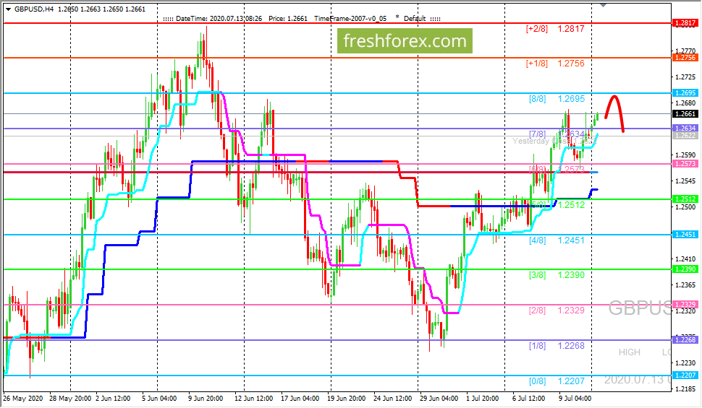Click the freshforex.com logo banner
The width and height of the screenshot is (702, 408).
tap(405, 40)
